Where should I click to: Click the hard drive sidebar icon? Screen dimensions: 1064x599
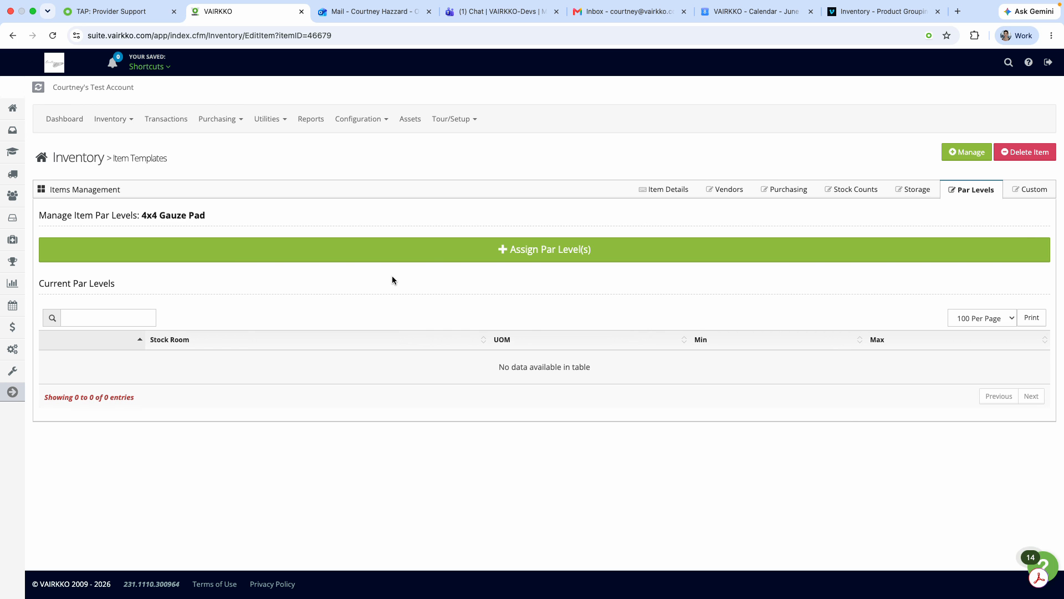[12, 218]
